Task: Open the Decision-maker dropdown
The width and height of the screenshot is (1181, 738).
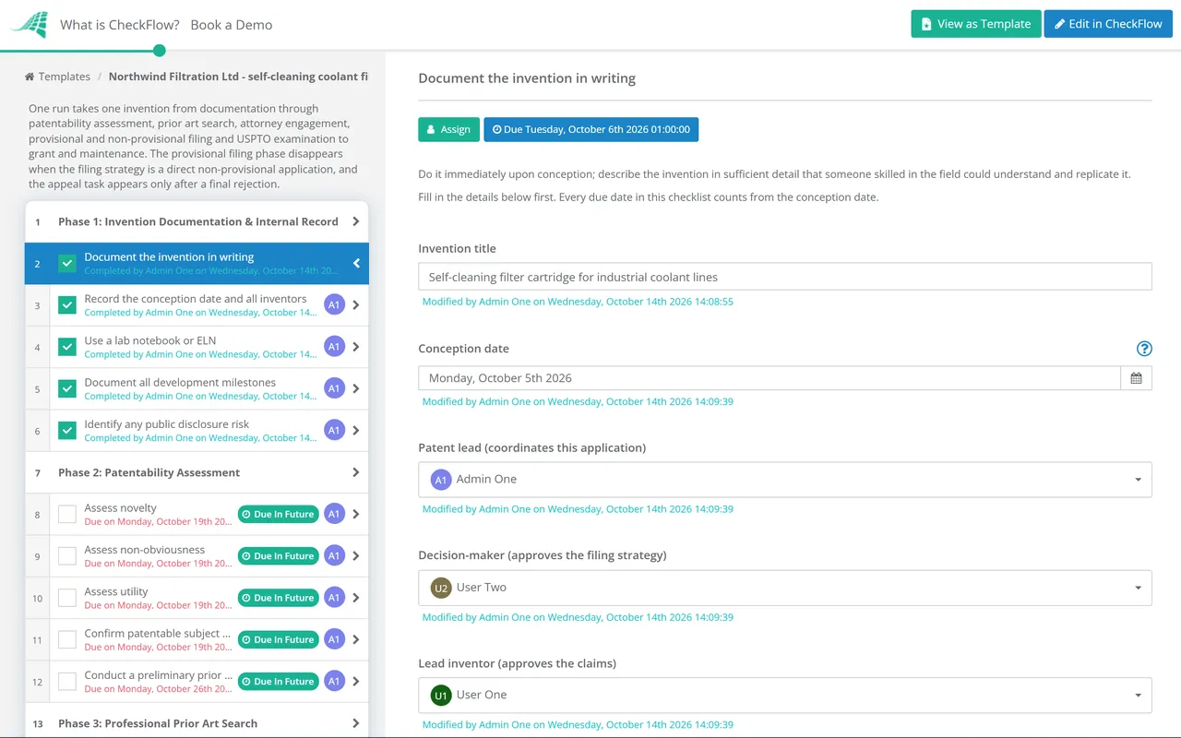Action: [784, 588]
